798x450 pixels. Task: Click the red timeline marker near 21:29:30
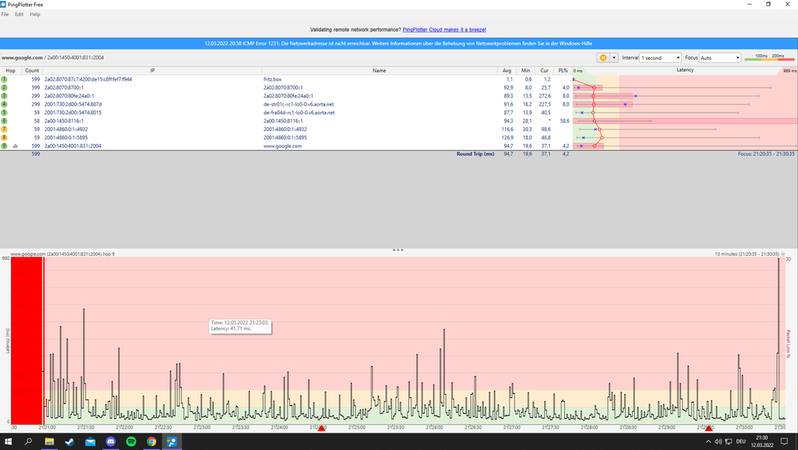coord(709,428)
